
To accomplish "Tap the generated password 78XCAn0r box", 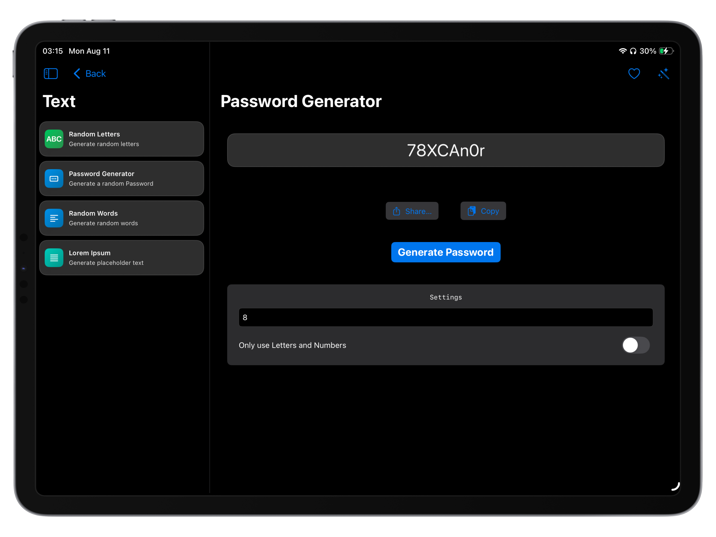I will click(x=446, y=150).
